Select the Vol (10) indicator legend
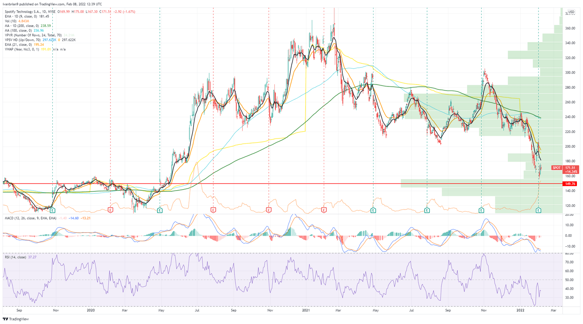Image resolution: width=583 pixels, height=324 pixels. [11, 21]
